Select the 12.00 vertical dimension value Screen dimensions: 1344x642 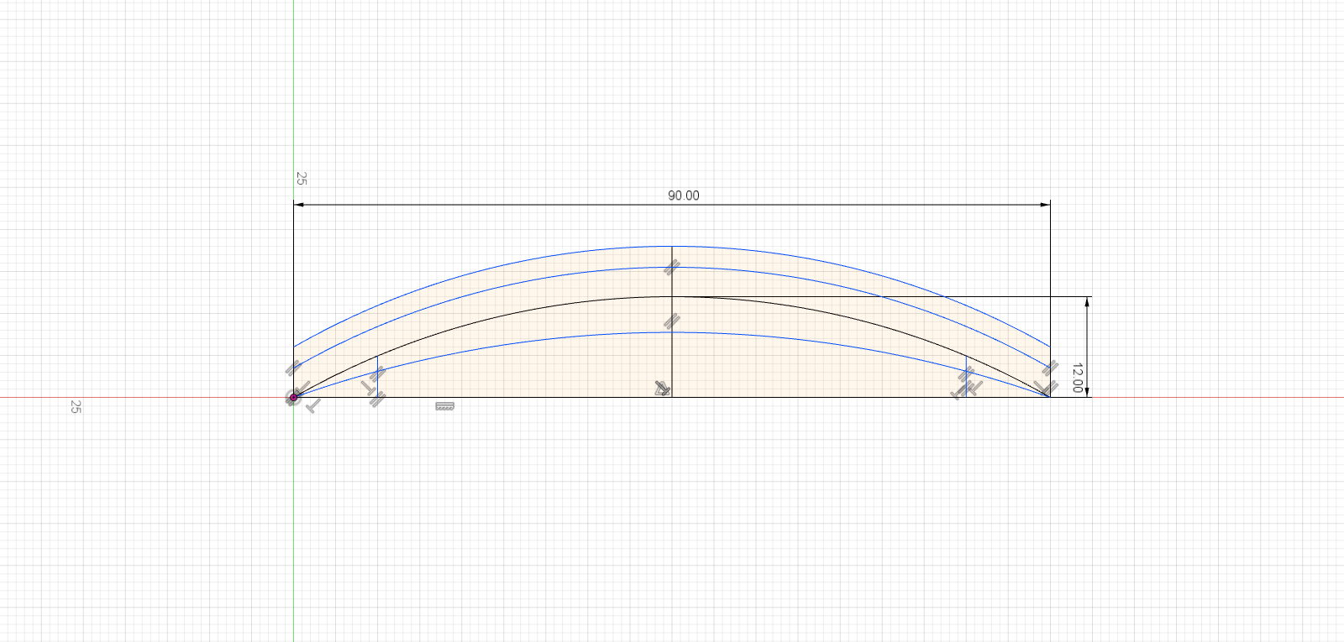1077,378
